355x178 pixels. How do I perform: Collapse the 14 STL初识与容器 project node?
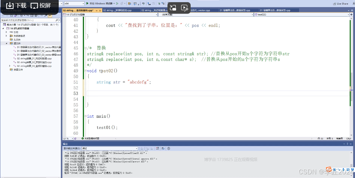coord(3,28)
